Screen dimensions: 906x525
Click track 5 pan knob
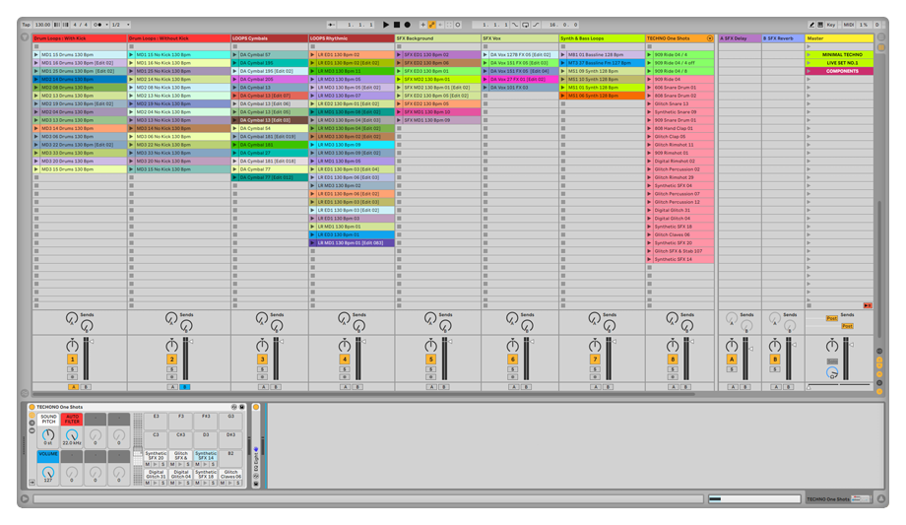click(x=431, y=346)
